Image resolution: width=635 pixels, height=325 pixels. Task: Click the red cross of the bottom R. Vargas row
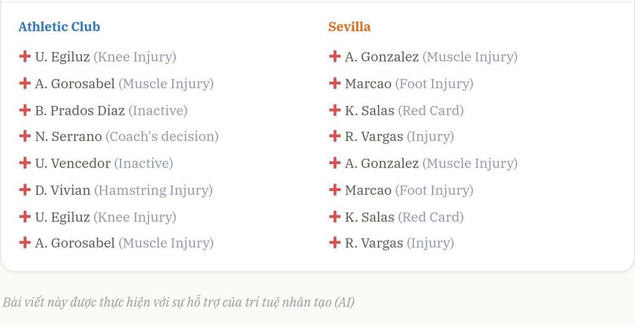pos(335,242)
